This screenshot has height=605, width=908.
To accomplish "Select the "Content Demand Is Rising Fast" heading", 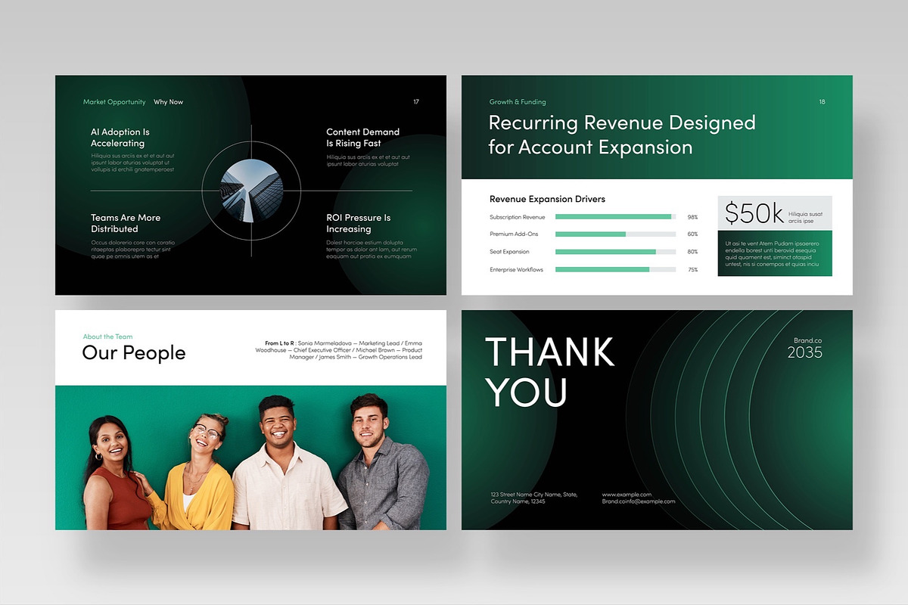I will pos(362,138).
